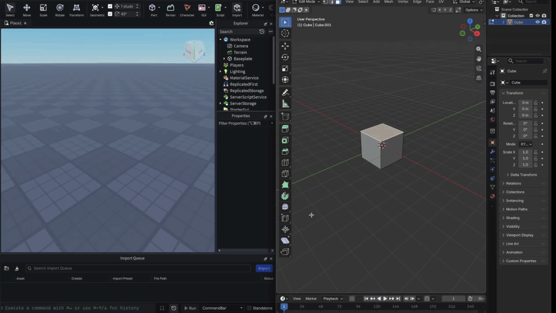Click the Scale X value slider field
This screenshot has height=313, width=556.
525,152
